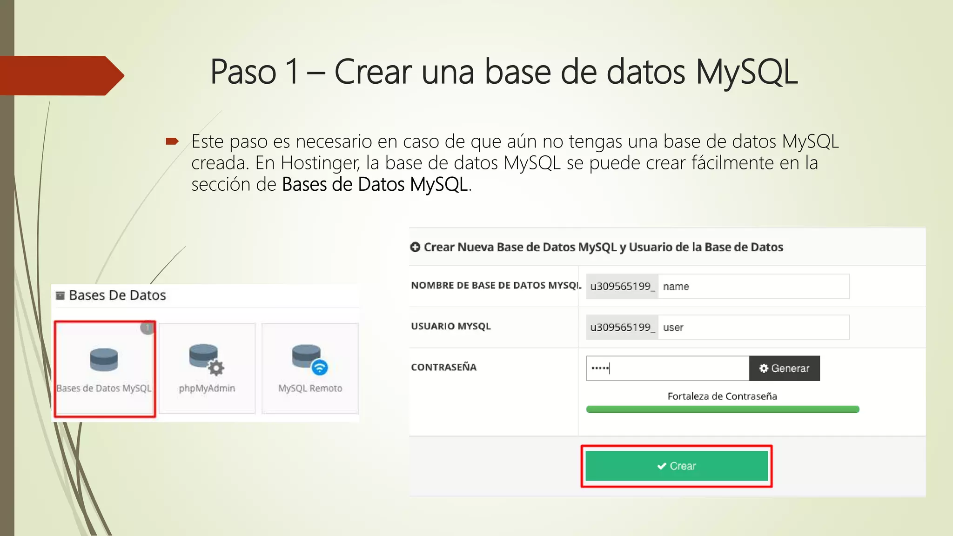This screenshot has width=953, height=536.
Task: Click the 'Bases de Datos MySQL' tile label
Action: coord(104,388)
